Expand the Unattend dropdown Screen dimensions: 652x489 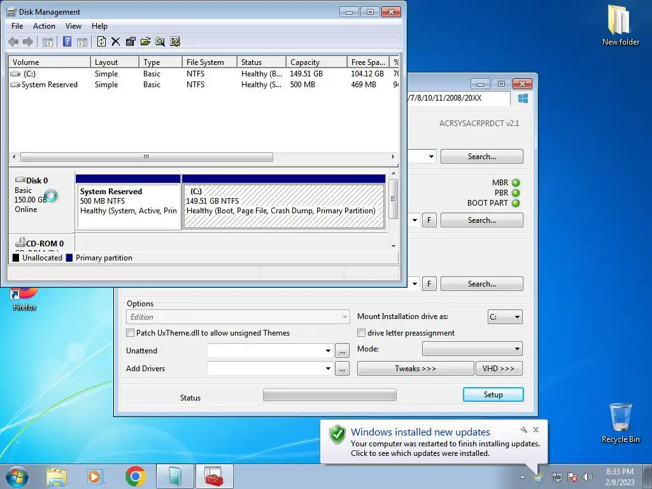[x=328, y=351]
